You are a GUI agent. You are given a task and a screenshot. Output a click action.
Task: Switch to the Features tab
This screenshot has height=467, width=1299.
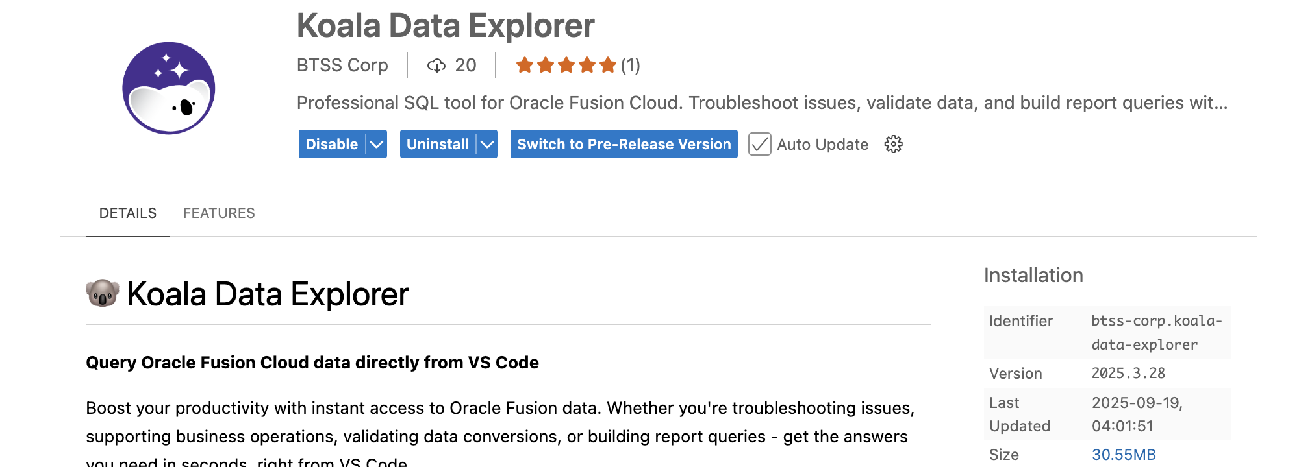219,213
